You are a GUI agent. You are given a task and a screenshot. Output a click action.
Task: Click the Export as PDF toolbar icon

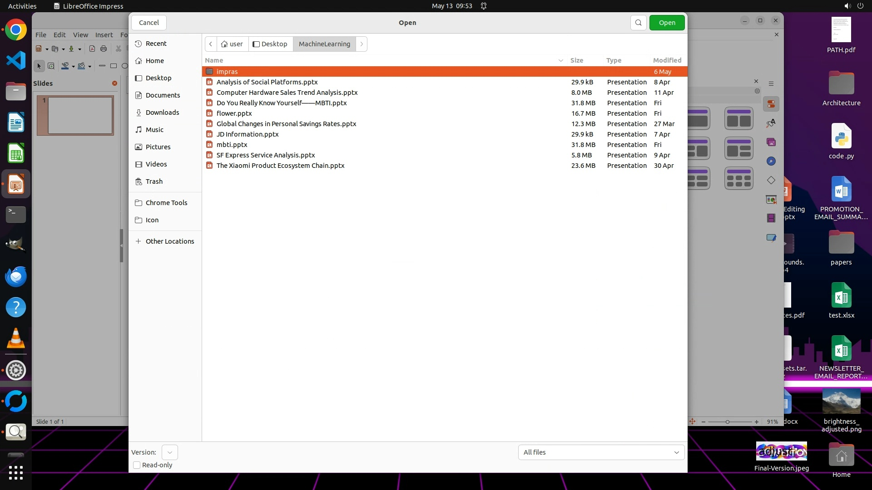[92, 49]
